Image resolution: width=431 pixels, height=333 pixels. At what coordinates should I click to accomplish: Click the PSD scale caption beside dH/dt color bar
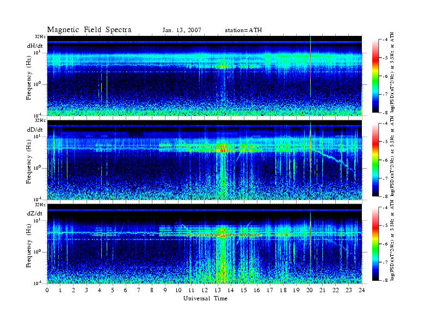click(x=392, y=72)
